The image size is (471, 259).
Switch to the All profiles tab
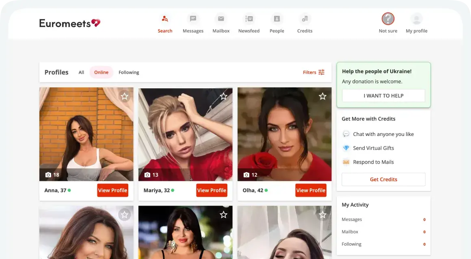pos(81,72)
